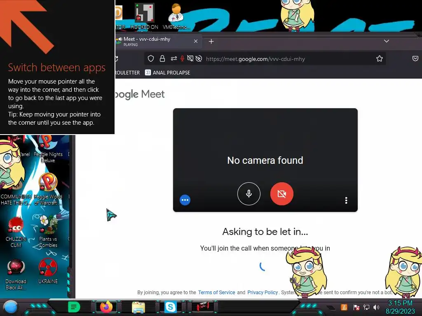Click the blocked autoplay permission icon in address bar
The width and height of the screenshot is (422, 316).
[199, 58]
